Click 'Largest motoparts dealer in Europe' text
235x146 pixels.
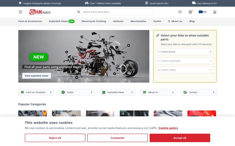point(42,3)
